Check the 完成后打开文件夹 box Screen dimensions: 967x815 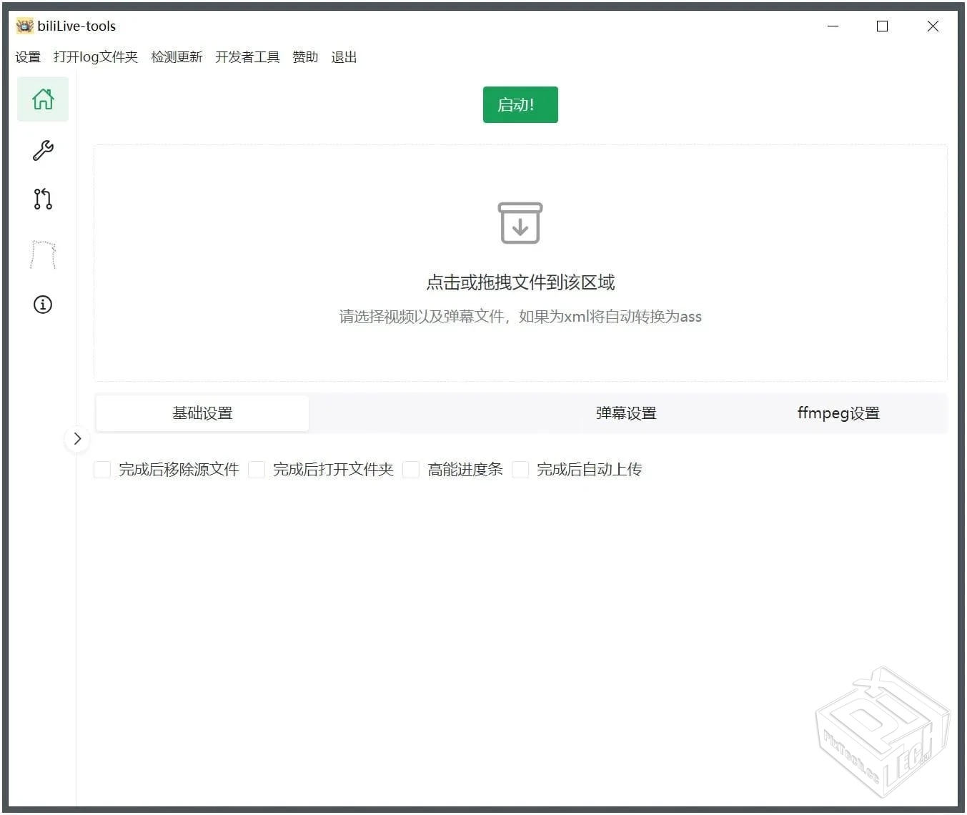257,469
